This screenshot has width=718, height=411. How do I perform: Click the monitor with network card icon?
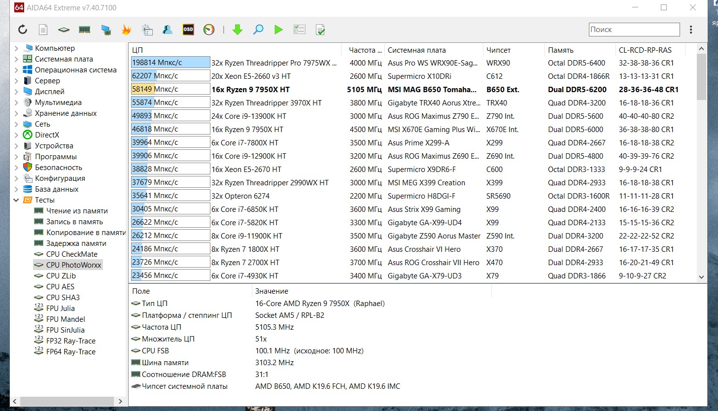[106, 30]
